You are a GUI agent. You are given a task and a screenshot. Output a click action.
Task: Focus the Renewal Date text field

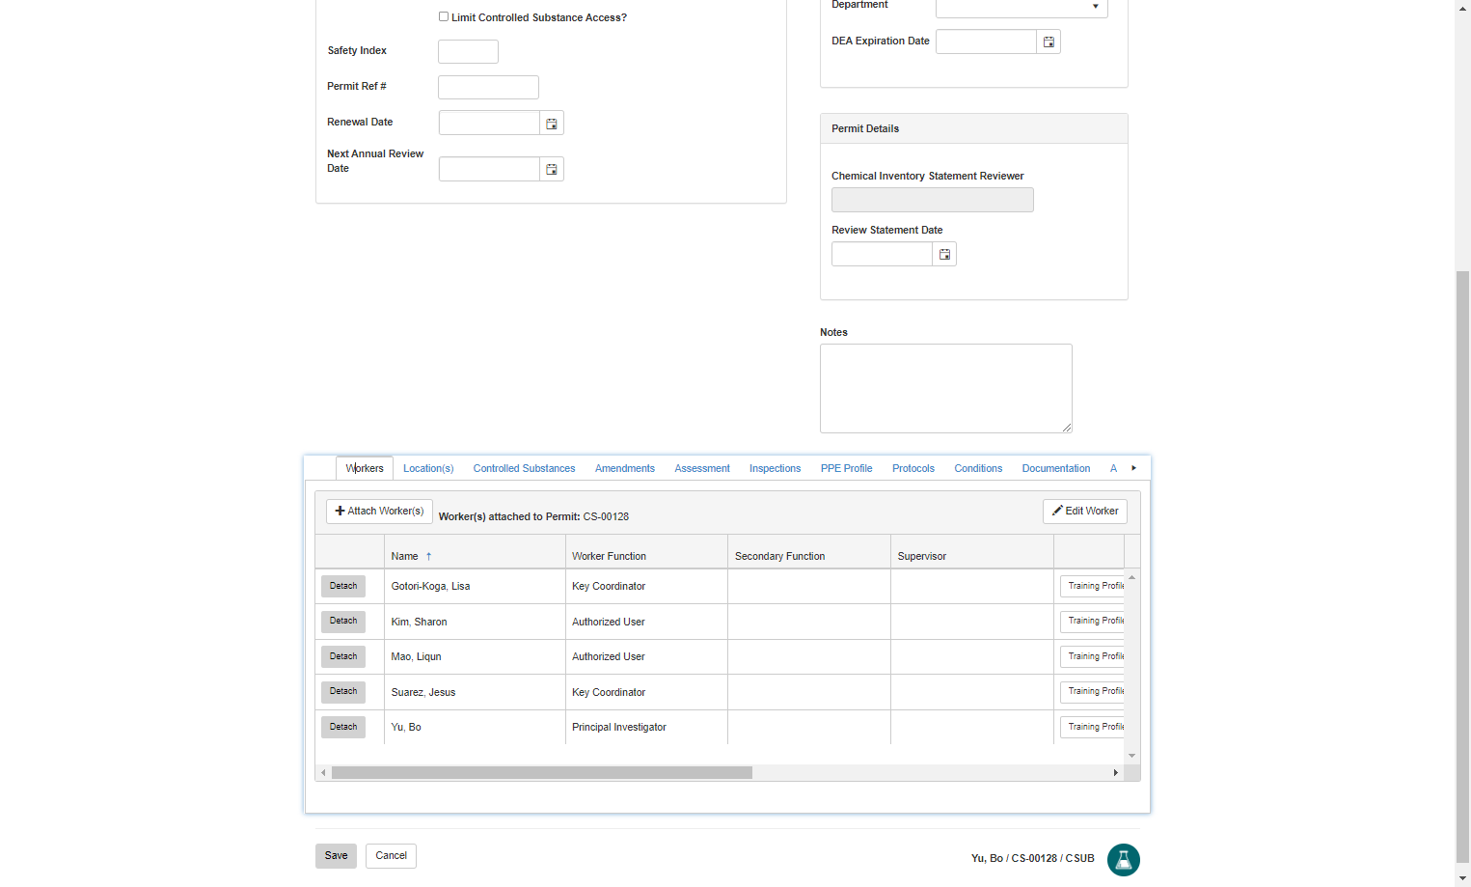click(x=489, y=124)
